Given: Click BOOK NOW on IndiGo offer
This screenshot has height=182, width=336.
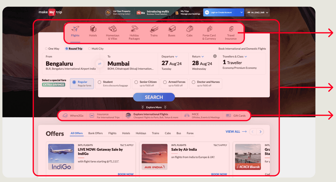Looking at the screenshot, I should coord(126,174).
